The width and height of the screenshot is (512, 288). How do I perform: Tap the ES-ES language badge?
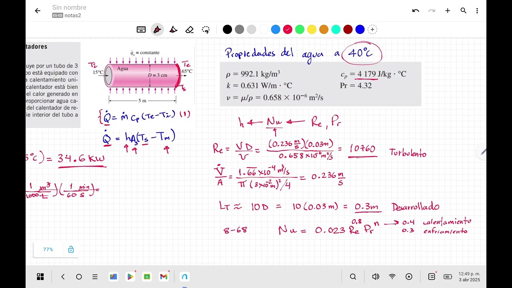tap(57, 16)
